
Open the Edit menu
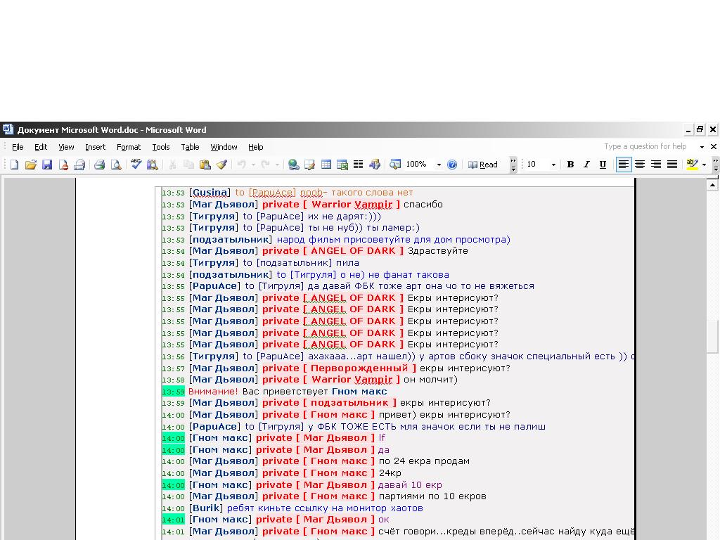click(x=41, y=147)
